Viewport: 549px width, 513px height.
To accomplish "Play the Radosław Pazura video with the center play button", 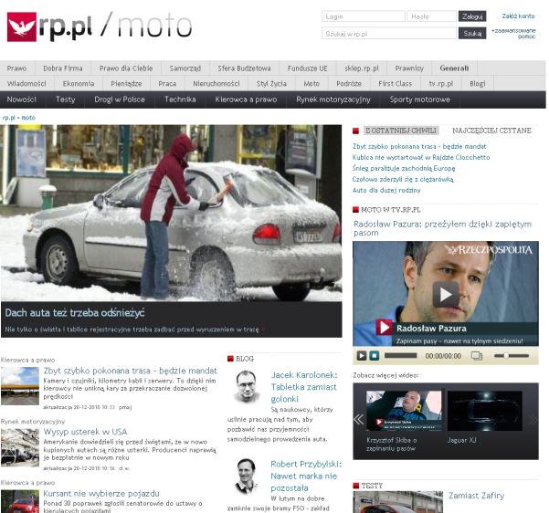I will coord(446,294).
